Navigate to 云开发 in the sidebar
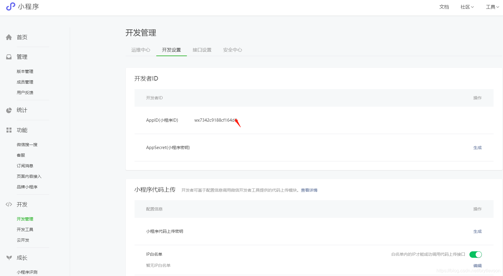 (x=23, y=240)
